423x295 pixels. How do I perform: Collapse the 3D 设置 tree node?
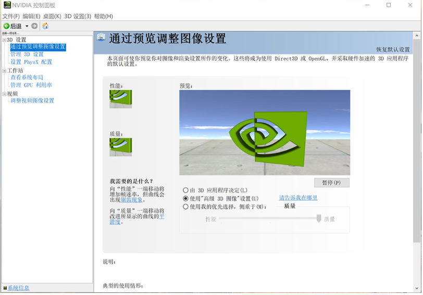[x=4, y=40]
